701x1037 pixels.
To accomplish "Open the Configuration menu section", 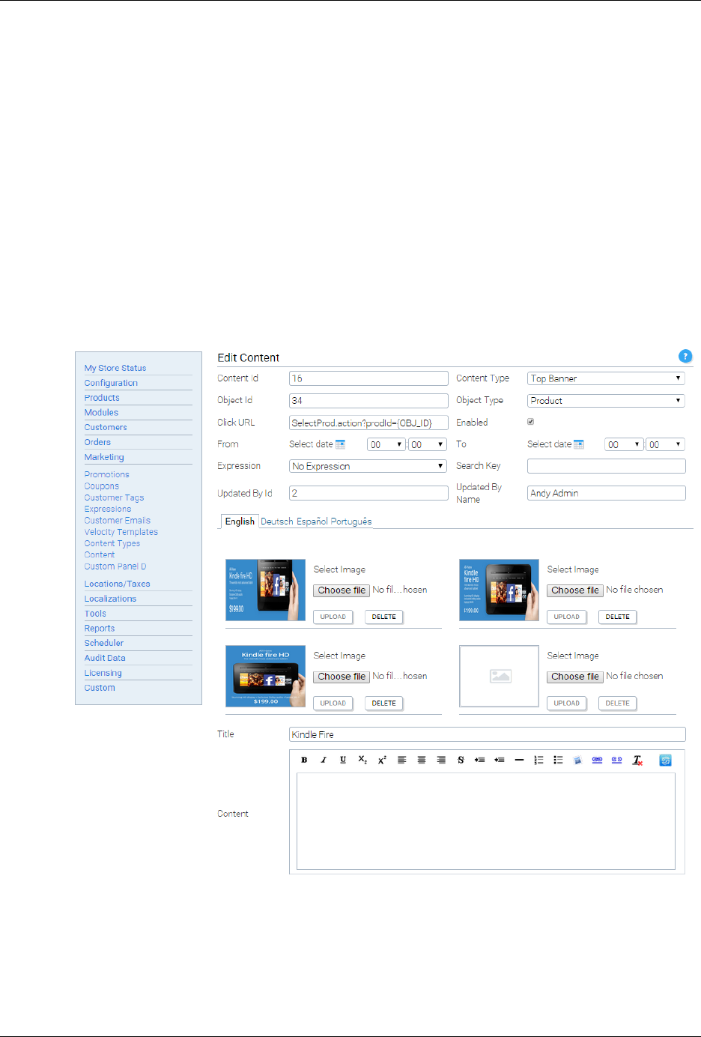I will coord(111,383).
